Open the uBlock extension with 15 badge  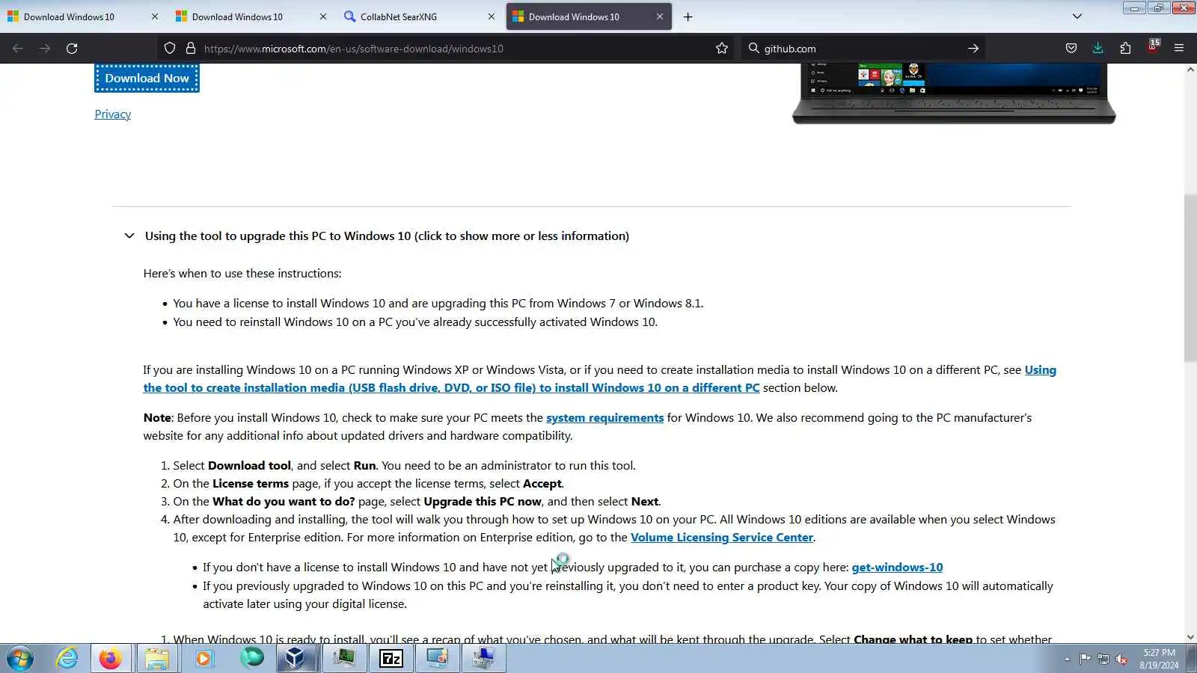pyautogui.click(x=1153, y=47)
